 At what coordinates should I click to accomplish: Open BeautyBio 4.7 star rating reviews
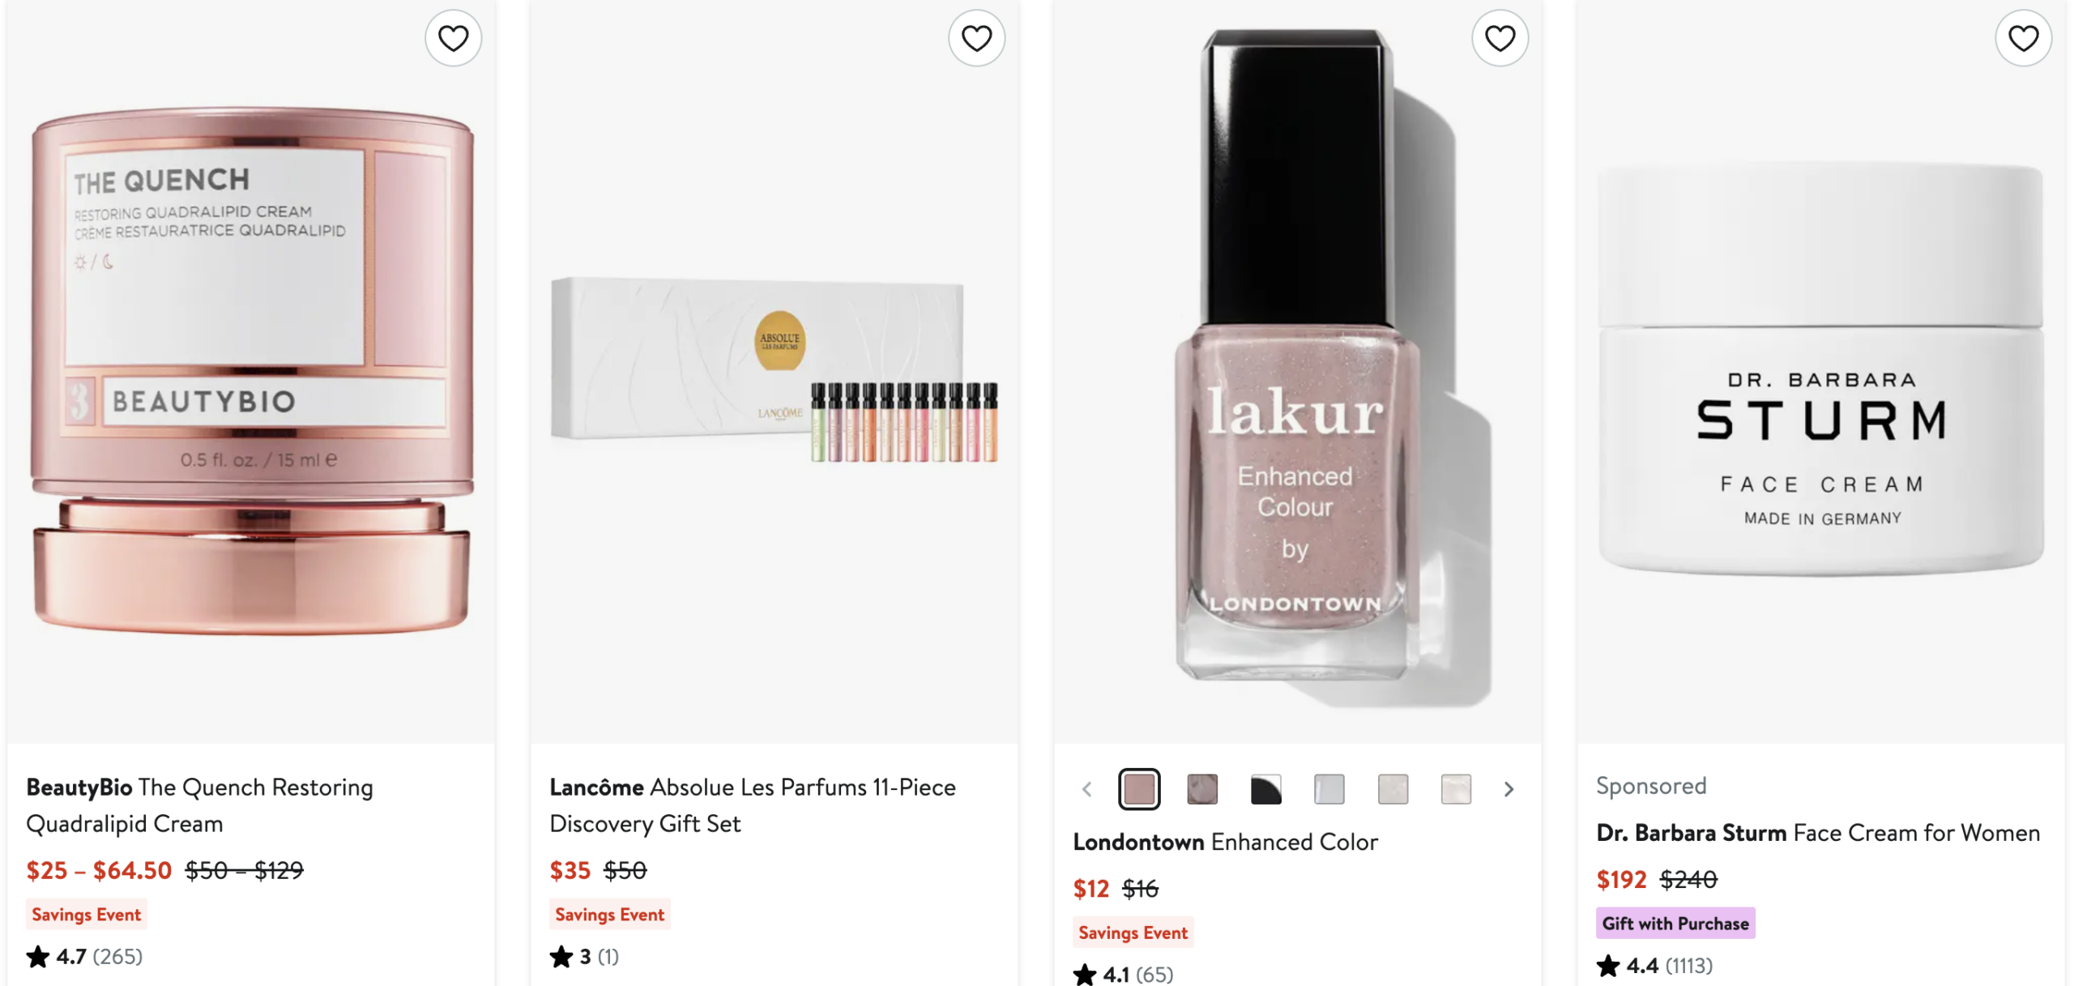tap(85, 957)
